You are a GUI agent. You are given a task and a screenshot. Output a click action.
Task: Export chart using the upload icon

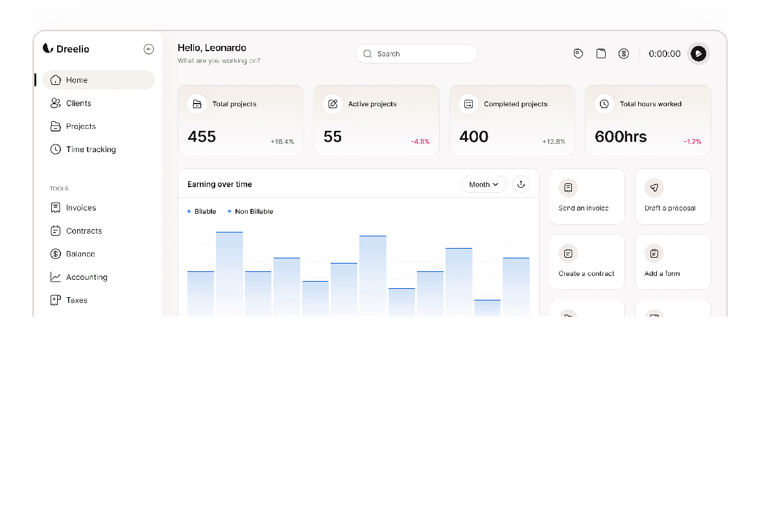pyautogui.click(x=521, y=185)
